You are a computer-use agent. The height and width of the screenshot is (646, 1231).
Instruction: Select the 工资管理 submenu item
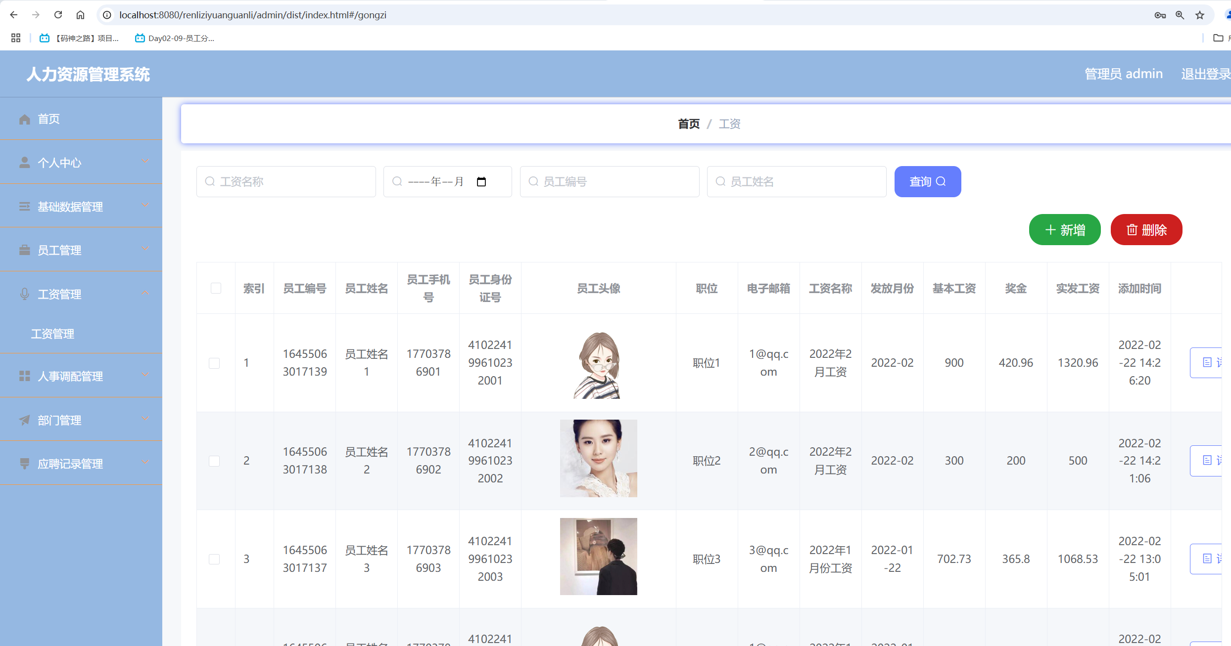click(x=52, y=334)
